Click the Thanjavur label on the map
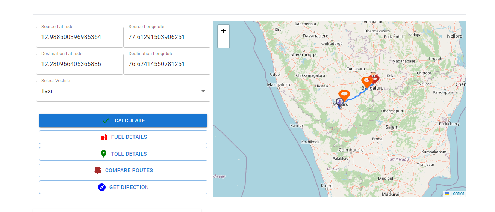The height and width of the screenshot is (212, 495). [x=425, y=165]
